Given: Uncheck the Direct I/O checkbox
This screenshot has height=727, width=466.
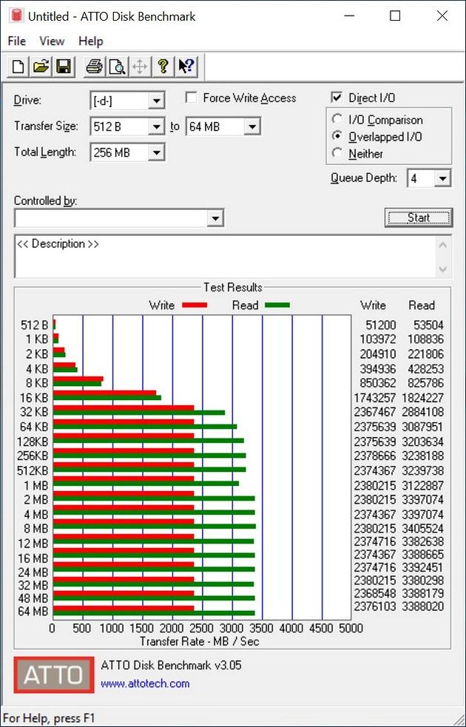Looking at the screenshot, I should pyautogui.click(x=337, y=98).
